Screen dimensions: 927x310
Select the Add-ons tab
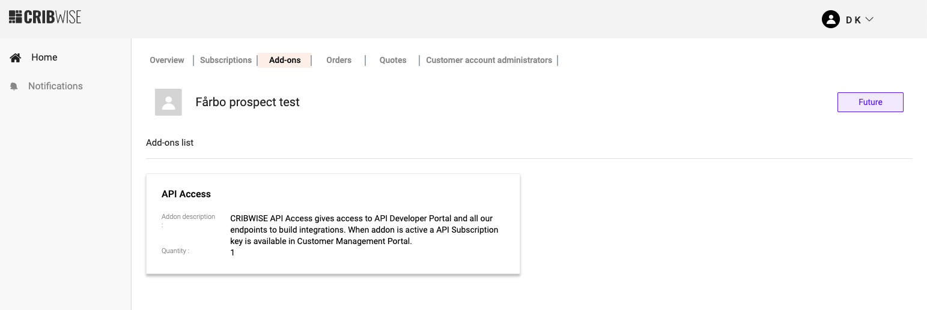tap(285, 60)
